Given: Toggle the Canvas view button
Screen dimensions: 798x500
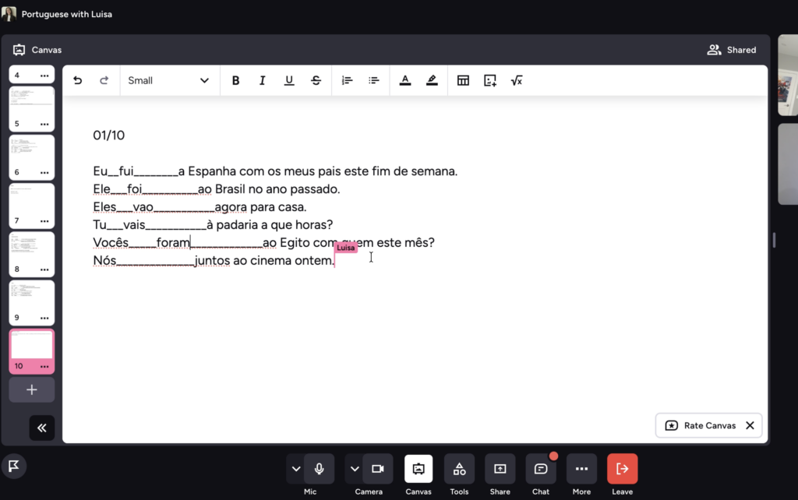Looking at the screenshot, I should tap(418, 469).
